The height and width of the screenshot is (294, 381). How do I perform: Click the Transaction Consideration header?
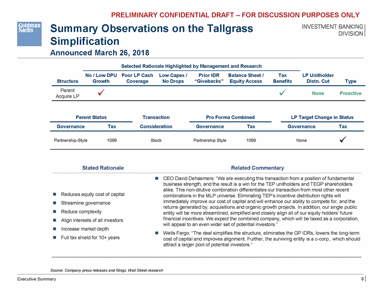[156, 122]
